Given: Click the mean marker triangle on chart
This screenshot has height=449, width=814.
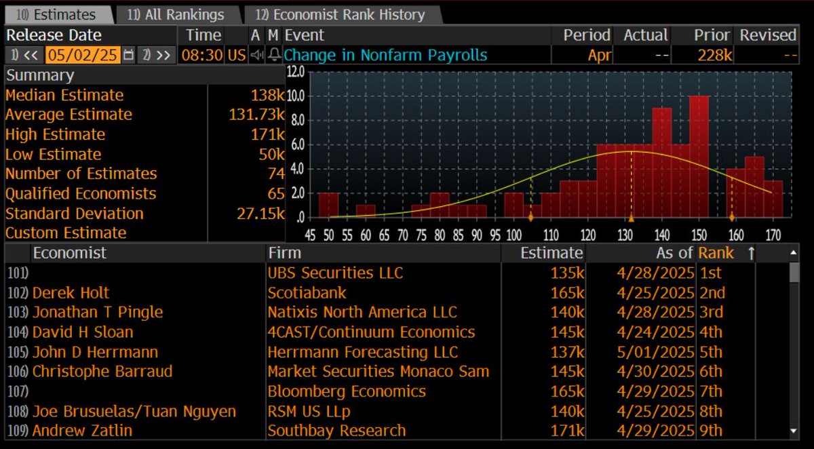Looking at the screenshot, I should pos(632,218).
